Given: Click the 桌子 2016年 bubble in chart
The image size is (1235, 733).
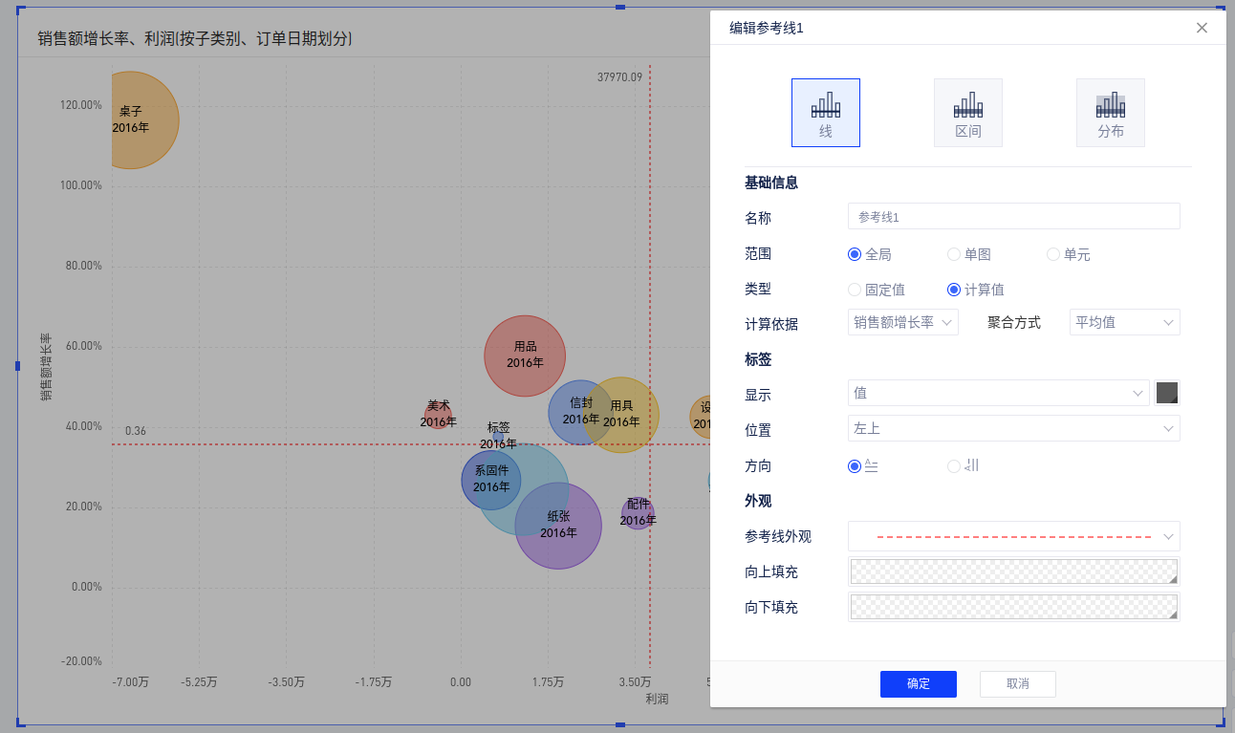Looking at the screenshot, I should click(134, 119).
